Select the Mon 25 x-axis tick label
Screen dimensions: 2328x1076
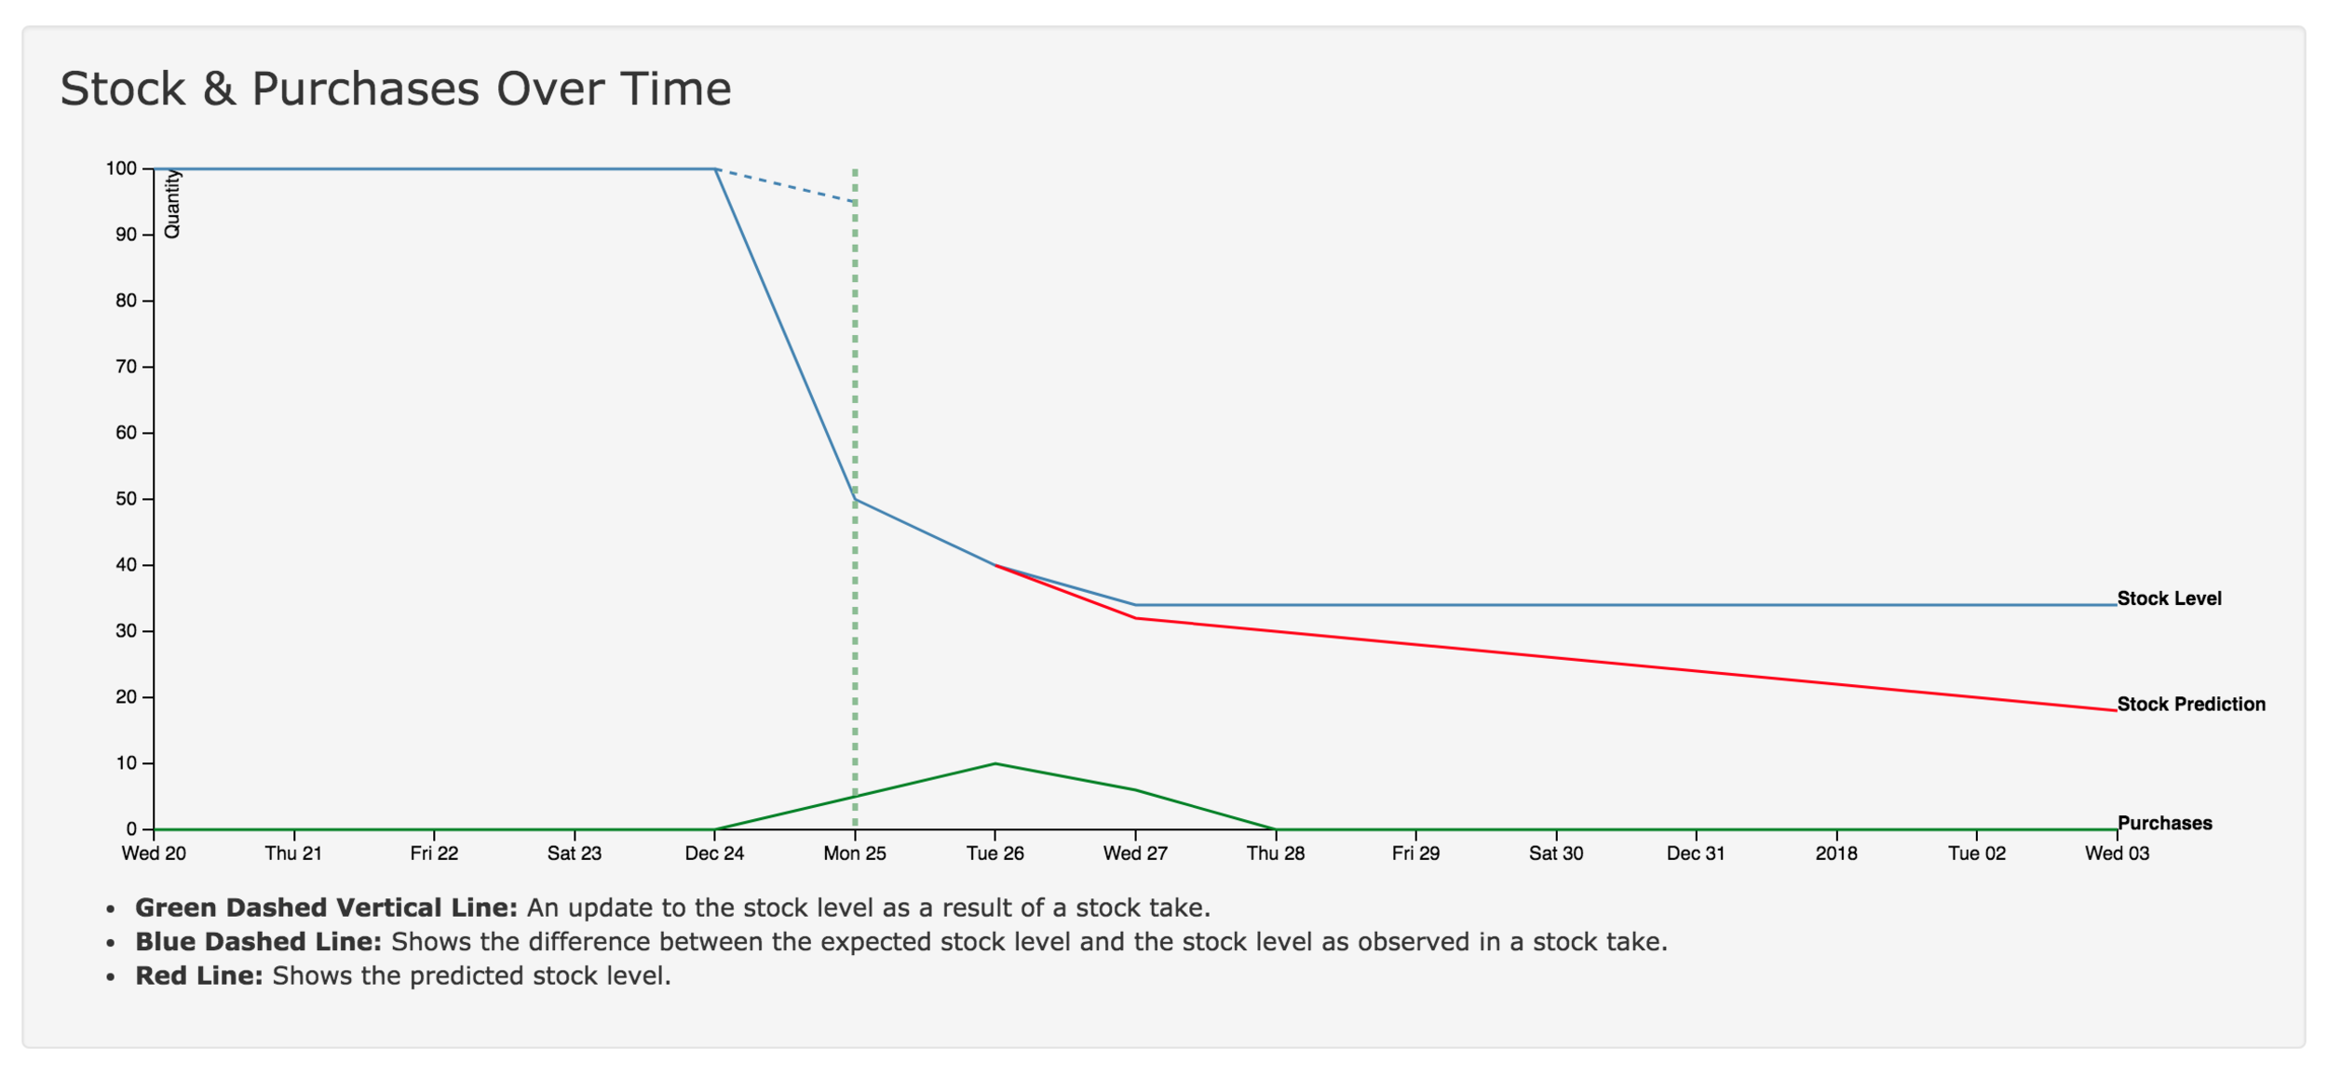coord(855,854)
